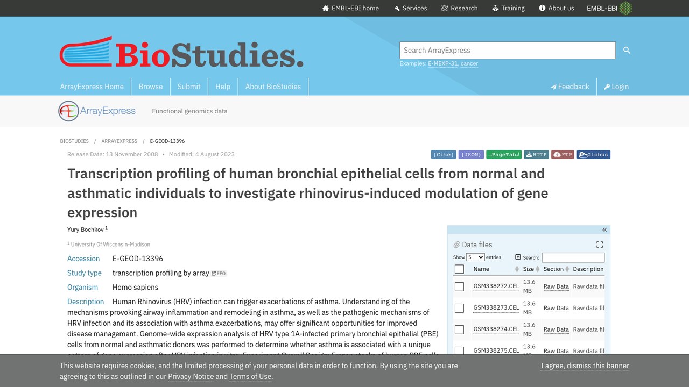Click the Login link

[616, 87]
